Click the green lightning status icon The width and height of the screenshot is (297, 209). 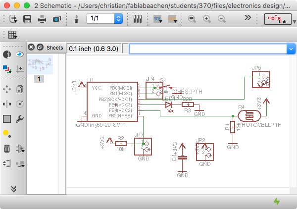(x=277, y=202)
